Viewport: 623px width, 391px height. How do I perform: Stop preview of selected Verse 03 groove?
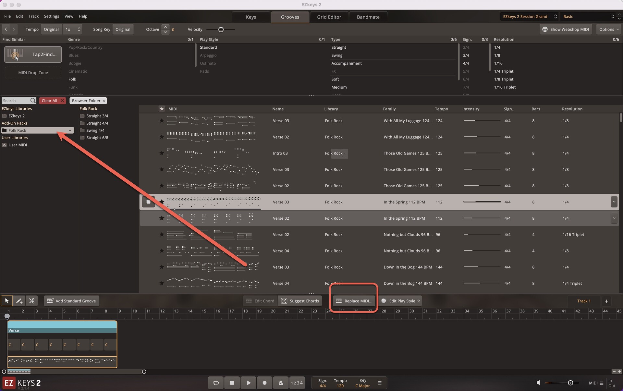click(148, 202)
